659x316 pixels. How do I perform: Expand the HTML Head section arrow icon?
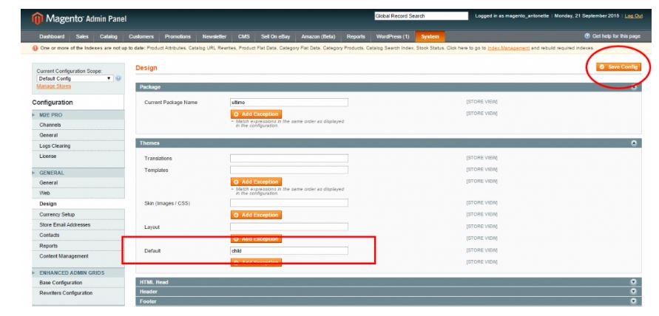[634, 282]
